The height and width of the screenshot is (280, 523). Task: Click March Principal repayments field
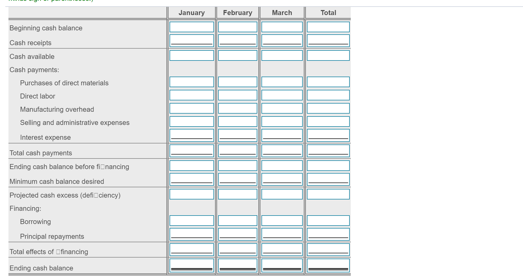pyautogui.click(x=282, y=234)
